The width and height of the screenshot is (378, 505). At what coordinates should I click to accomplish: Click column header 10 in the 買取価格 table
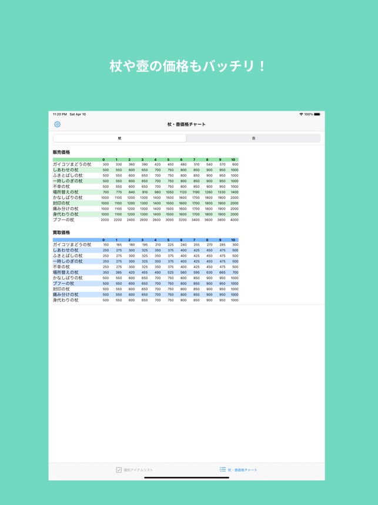[x=233, y=240]
